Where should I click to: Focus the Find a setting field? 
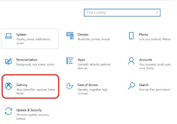(x=122, y=12)
